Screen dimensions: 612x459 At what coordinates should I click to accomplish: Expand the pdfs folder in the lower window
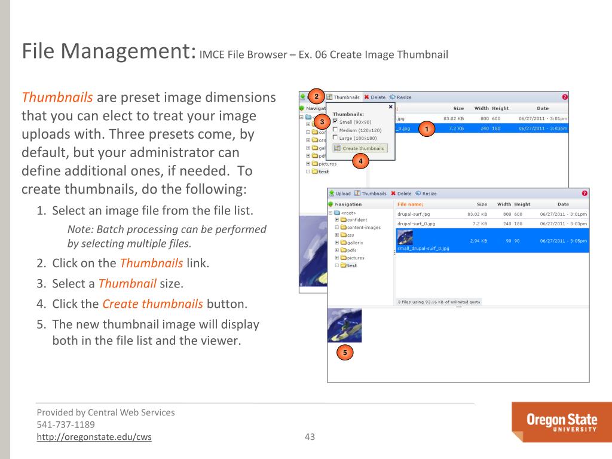(337, 250)
